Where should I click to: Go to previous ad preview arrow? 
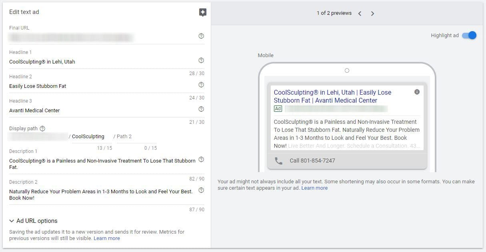[x=360, y=14]
